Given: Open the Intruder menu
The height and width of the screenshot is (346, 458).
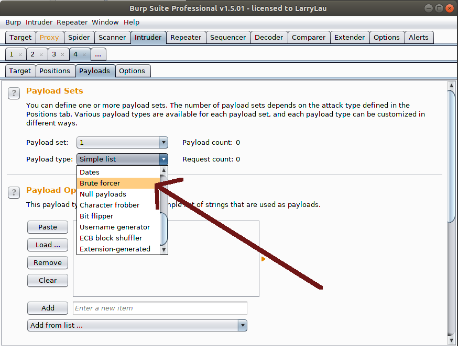Looking at the screenshot, I should point(39,22).
